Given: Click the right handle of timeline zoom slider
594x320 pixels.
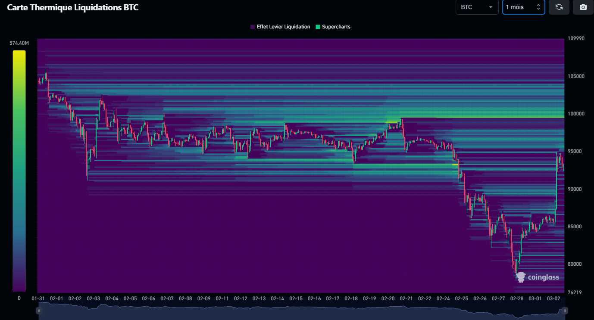Looking at the screenshot, I should [x=565, y=311].
